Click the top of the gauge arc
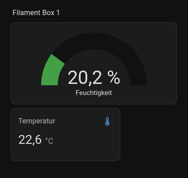Viewport: 188px width, 178px height. click(94, 41)
